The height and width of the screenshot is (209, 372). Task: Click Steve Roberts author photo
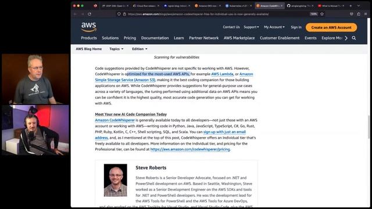(116, 181)
